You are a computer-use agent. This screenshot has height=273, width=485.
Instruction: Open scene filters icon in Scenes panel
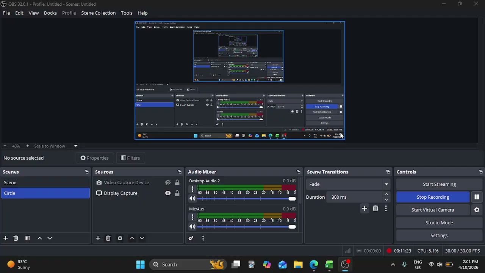28,238
